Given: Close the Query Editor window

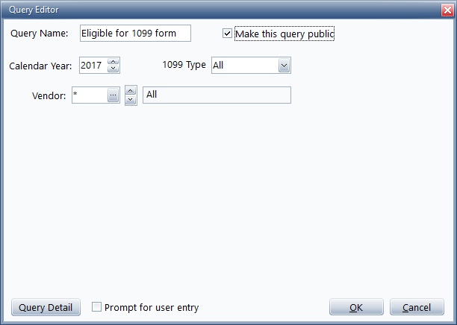Looking at the screenshot, I should 447,10.
